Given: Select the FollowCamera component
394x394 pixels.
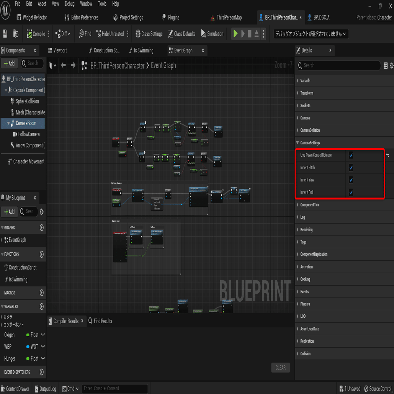Looking at the screenshot, I should (26, 134).
